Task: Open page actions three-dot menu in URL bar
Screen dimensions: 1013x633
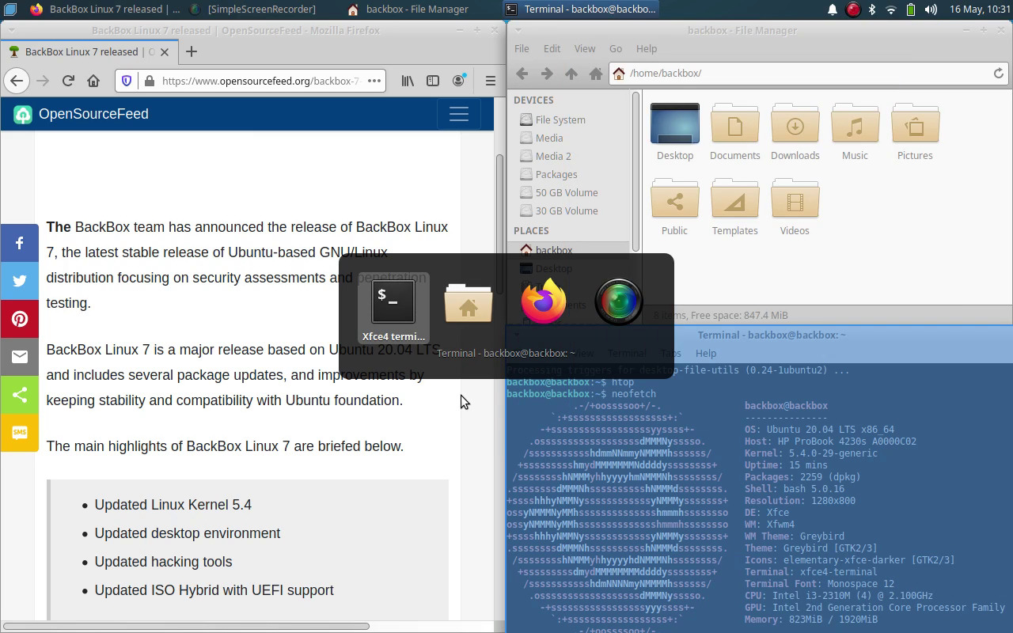Action: 374,81
